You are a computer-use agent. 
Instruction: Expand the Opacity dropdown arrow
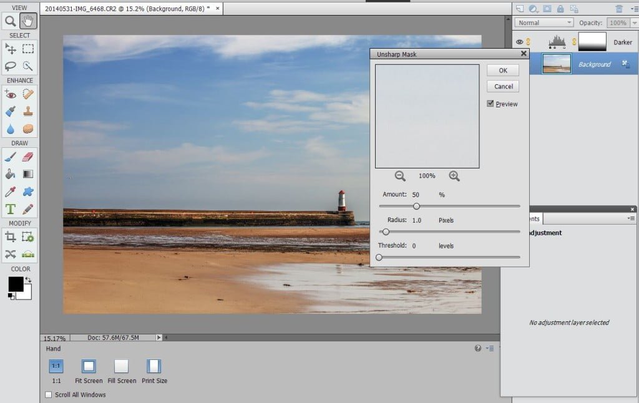(x=635, y=23)
